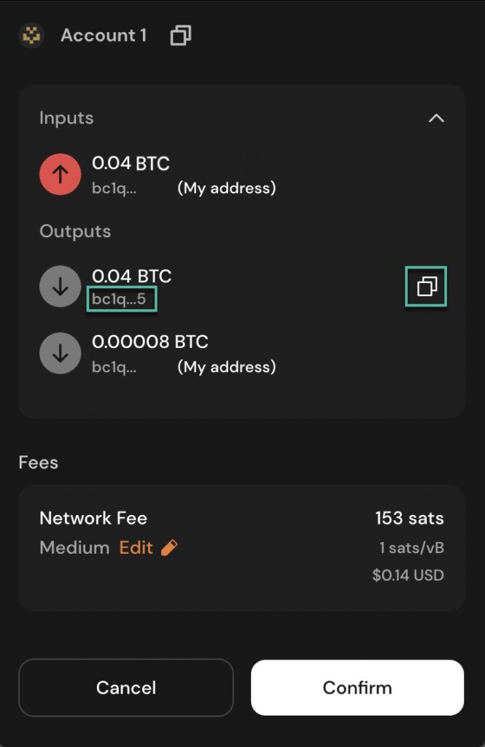The width and height of the screenshot is (485, 747).
Task: Click the Account 1 avatar icon
Action: click(31, 35)
